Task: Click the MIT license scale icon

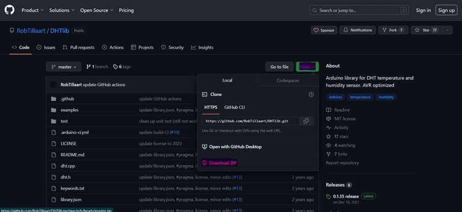Action: coord(329,119)
